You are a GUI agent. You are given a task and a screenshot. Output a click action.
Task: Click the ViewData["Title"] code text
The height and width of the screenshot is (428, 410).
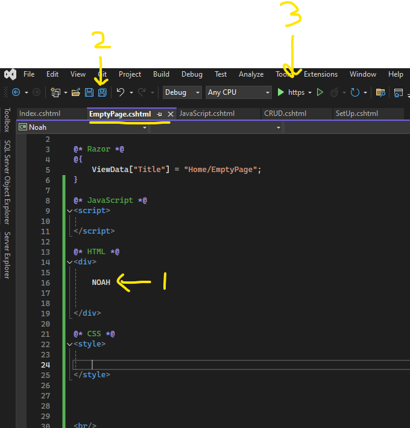tap(131, 170)
